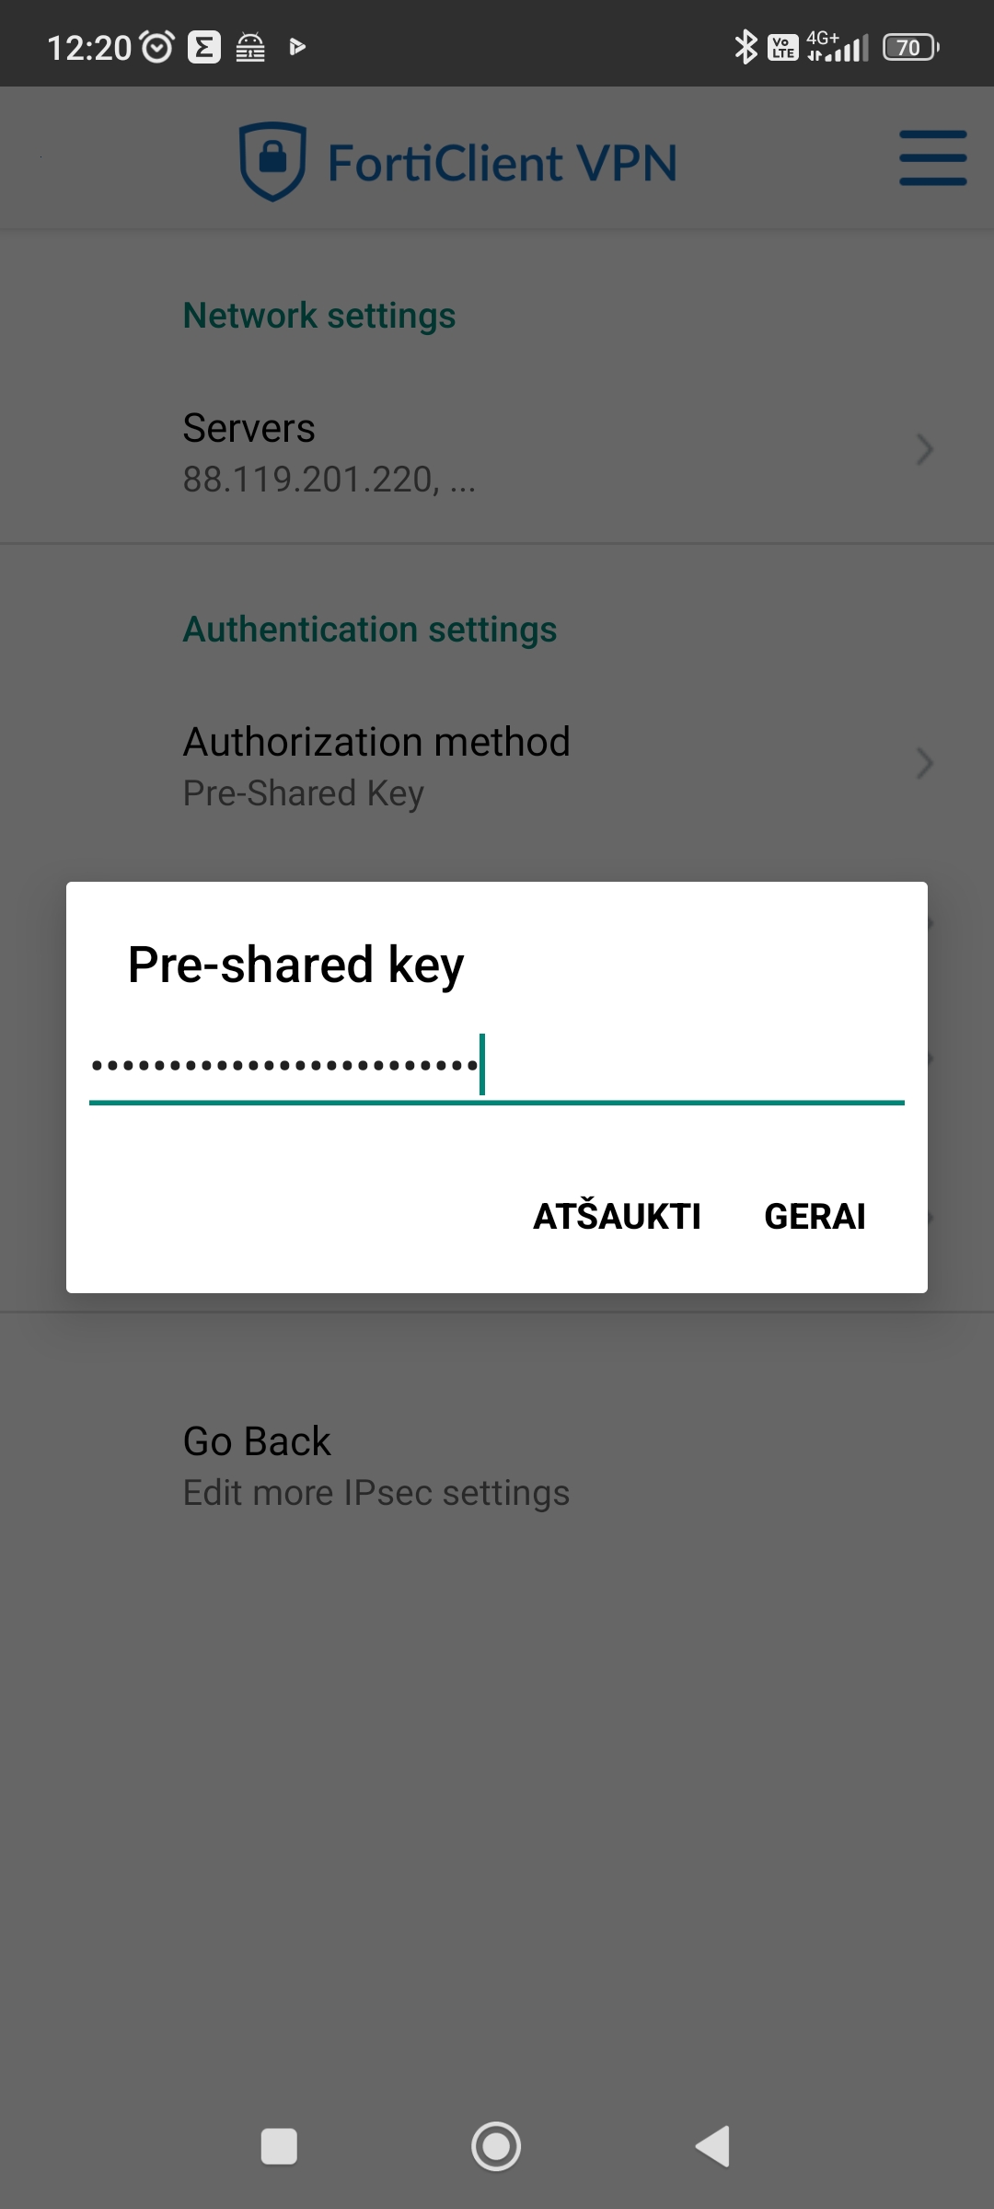
Task: Tap the recent apps square button
Action: (x=279, y=2146)
